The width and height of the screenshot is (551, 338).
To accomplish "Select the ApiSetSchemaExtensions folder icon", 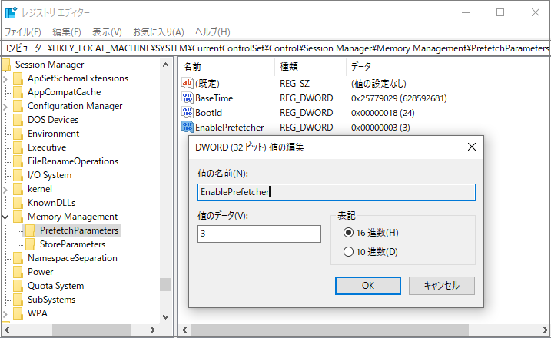I will tap(18, 78).
